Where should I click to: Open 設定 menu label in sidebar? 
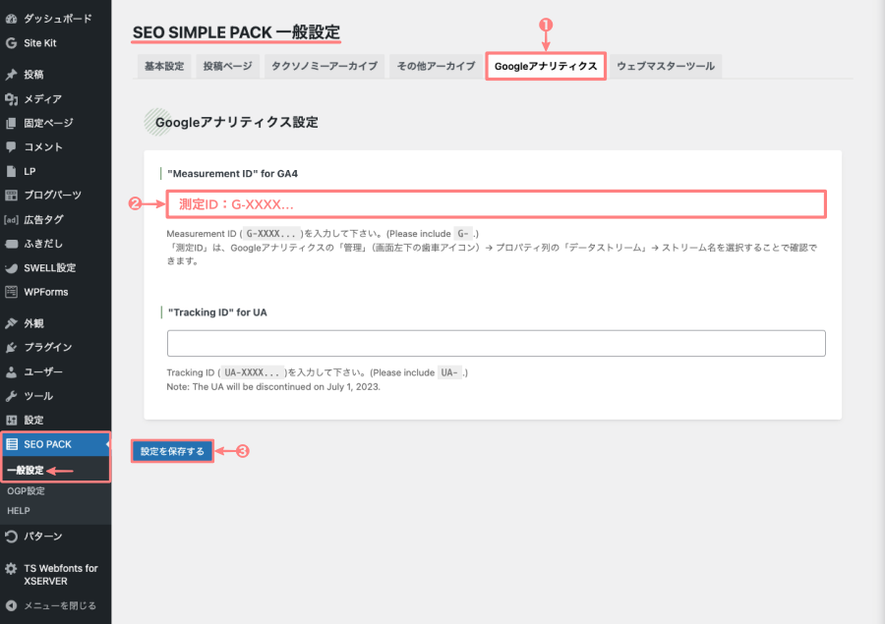click(x=33, y=421)
